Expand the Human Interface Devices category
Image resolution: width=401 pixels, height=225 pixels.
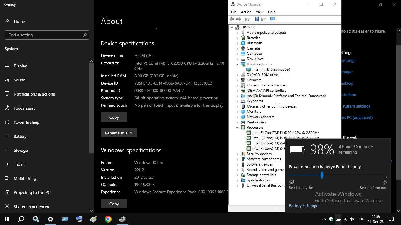(237, 85)
